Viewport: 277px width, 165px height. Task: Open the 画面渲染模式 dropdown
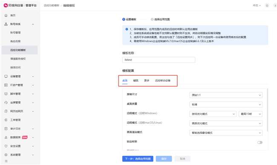tap(226, 133)
